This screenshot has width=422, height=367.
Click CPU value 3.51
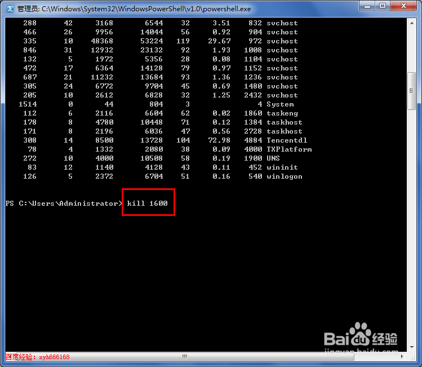(x=221, y=23)
